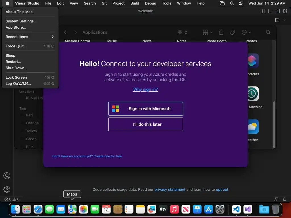The width and height of the screenshot is (291, 218).
Task: Choose About This Mac
Action: (x=30, y=12)
